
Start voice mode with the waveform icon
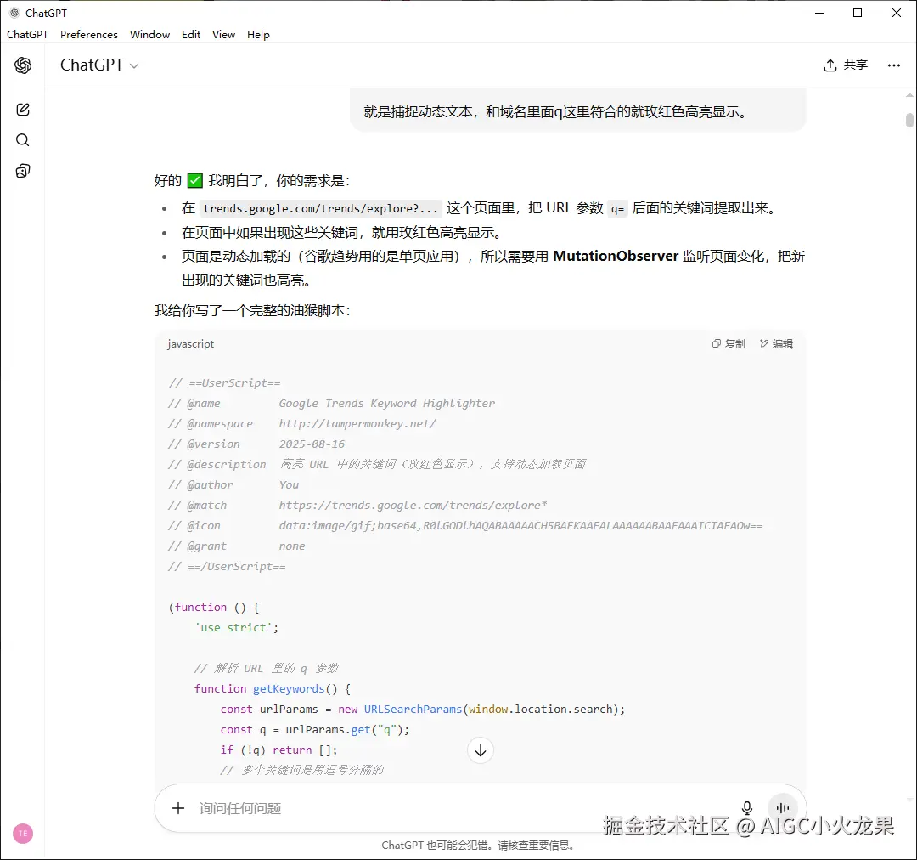click(783, 808)
